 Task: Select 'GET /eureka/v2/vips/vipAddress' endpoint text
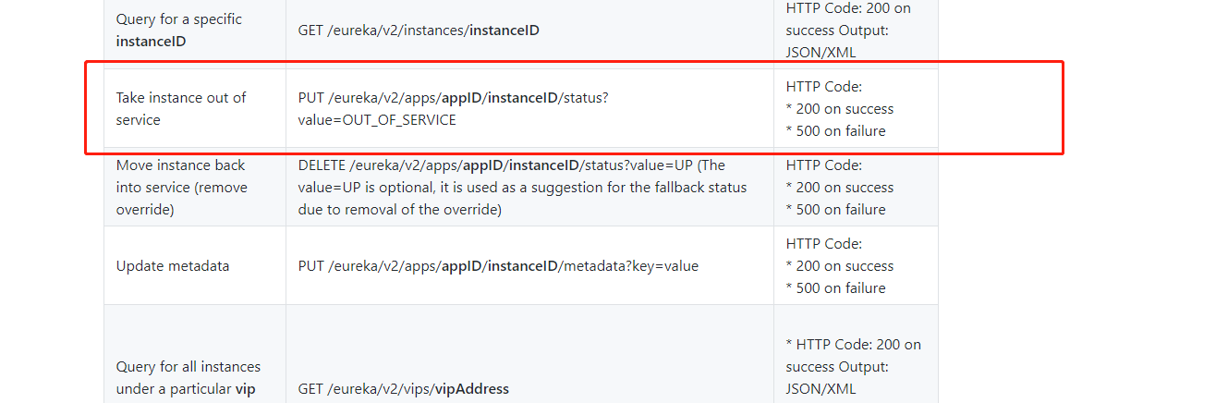tap(404, 389)
